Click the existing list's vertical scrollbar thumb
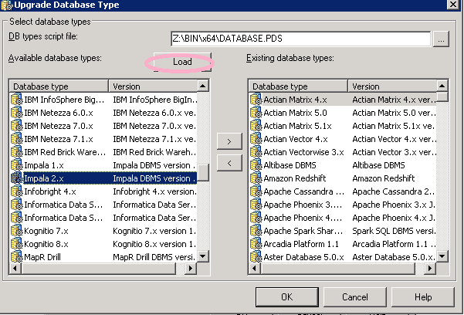 coord(442,97)
